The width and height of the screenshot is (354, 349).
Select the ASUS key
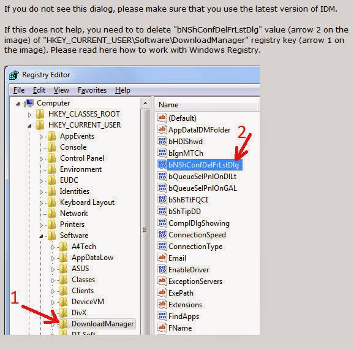pyautogui.click(x=80, y=269)
